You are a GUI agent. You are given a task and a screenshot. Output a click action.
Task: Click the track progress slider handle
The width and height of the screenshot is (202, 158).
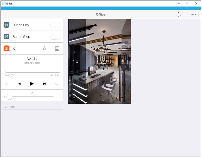pos(4,72)
